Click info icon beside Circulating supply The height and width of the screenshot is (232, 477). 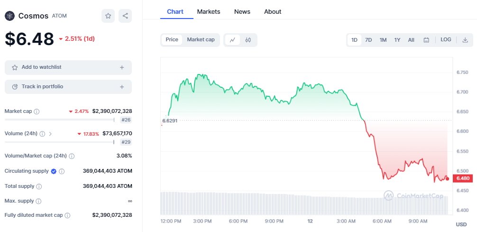(x=62, y=171)
